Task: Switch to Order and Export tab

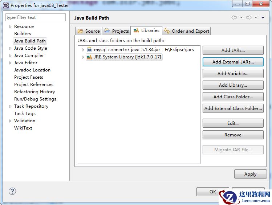Action: click(x=187, y=31)
